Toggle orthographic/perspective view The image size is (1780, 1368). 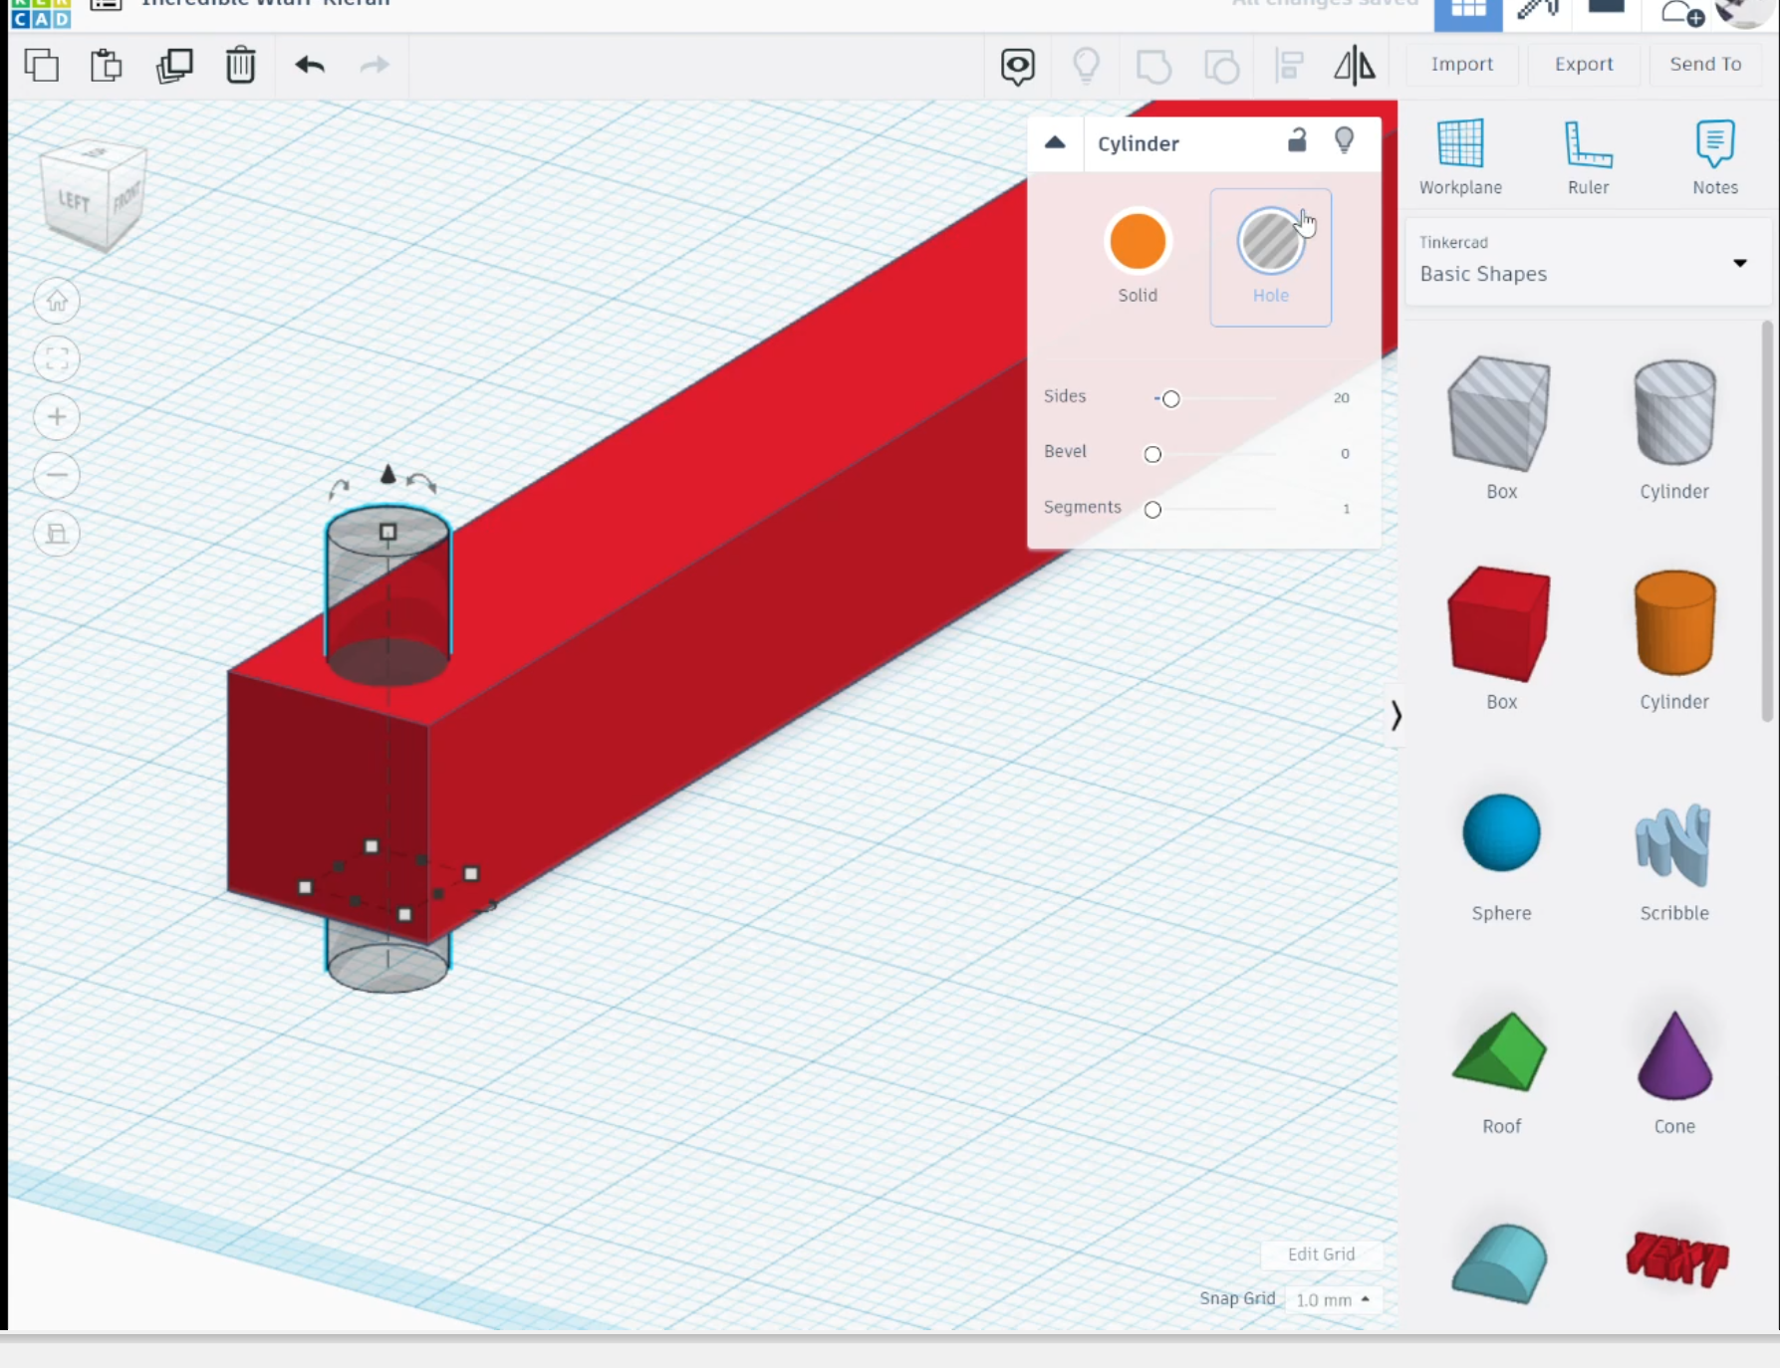(x=57, y=534)
